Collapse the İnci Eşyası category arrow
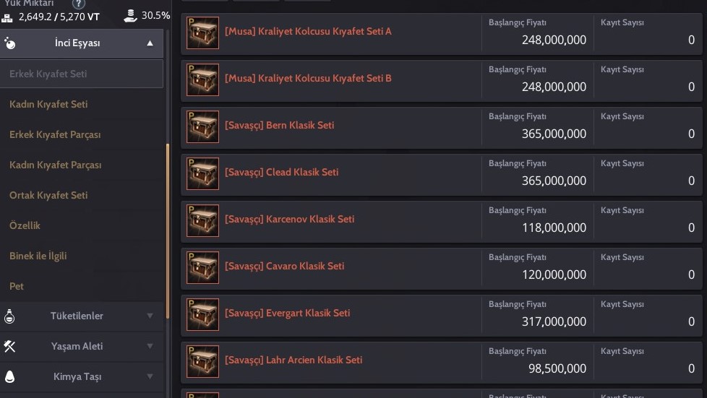 pyautogui.click(x=150, y=43)
